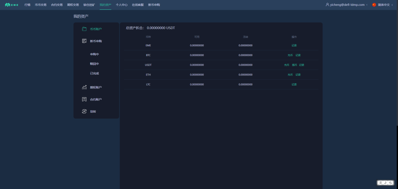Click the 币币账户 wallet icon in sidebar

coord(84,29)
